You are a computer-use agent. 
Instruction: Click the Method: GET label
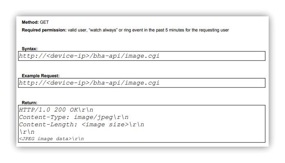[x=35, y=22]
